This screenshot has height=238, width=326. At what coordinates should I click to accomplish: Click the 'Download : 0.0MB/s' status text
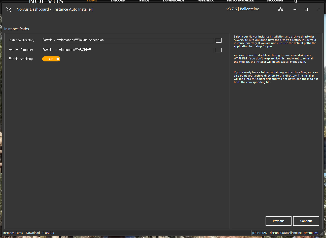point(40,233)
